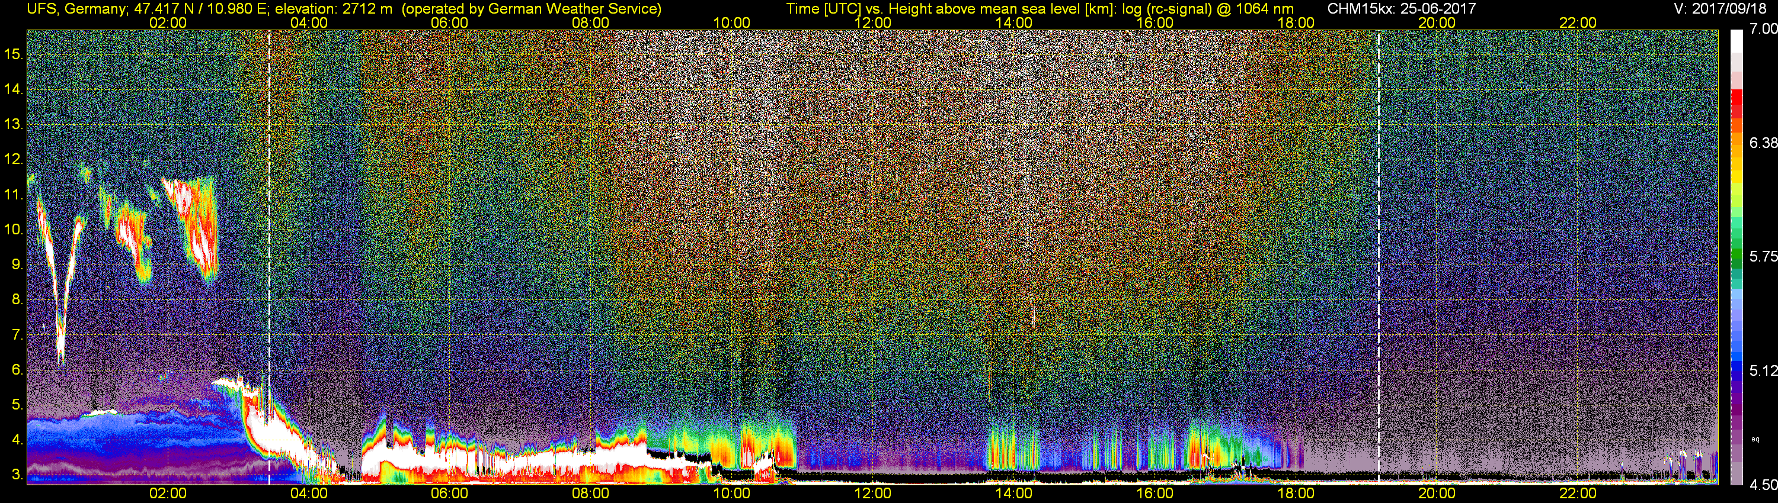
Task: Click the 4.50 value on the color scale
Action: (x=1763, y=485)
